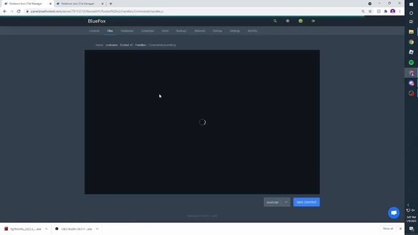This screenshot has width=418, height=235.
Task: Open the server list icon in header
Action: click(x=287, y=21)
